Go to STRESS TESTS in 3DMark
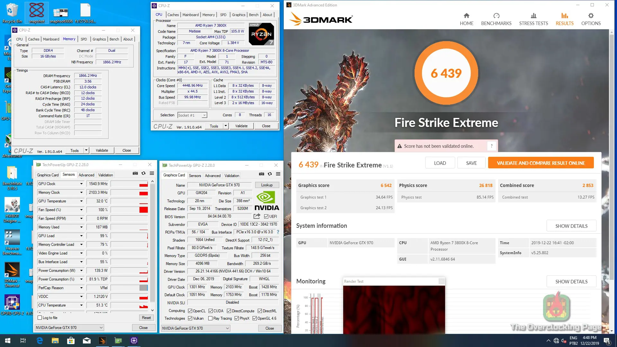 pos(533,19)
